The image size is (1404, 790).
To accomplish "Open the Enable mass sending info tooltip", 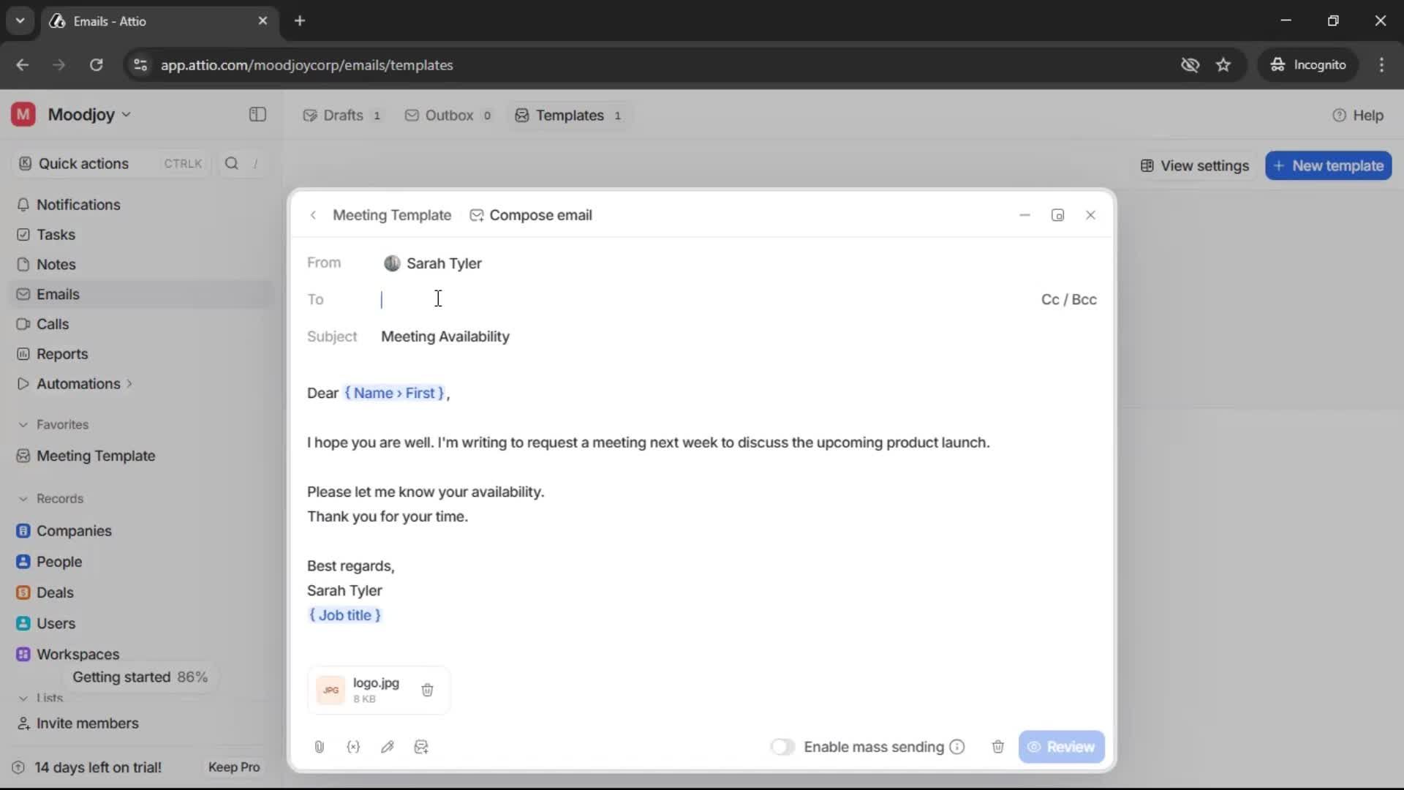I will [958, 747].
